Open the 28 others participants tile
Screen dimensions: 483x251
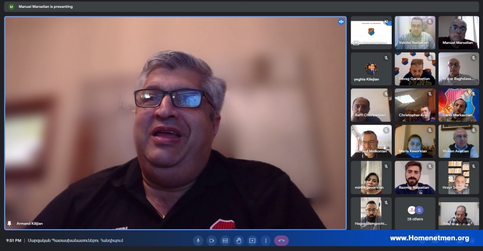[415, 213]
